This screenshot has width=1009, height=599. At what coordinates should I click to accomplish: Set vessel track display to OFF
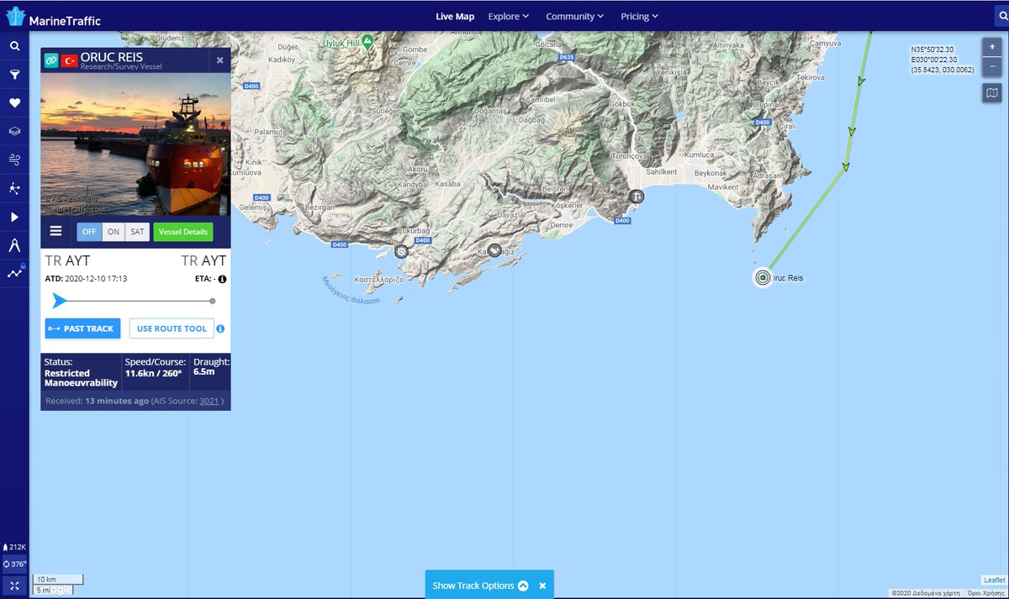[x=90, y=232]
